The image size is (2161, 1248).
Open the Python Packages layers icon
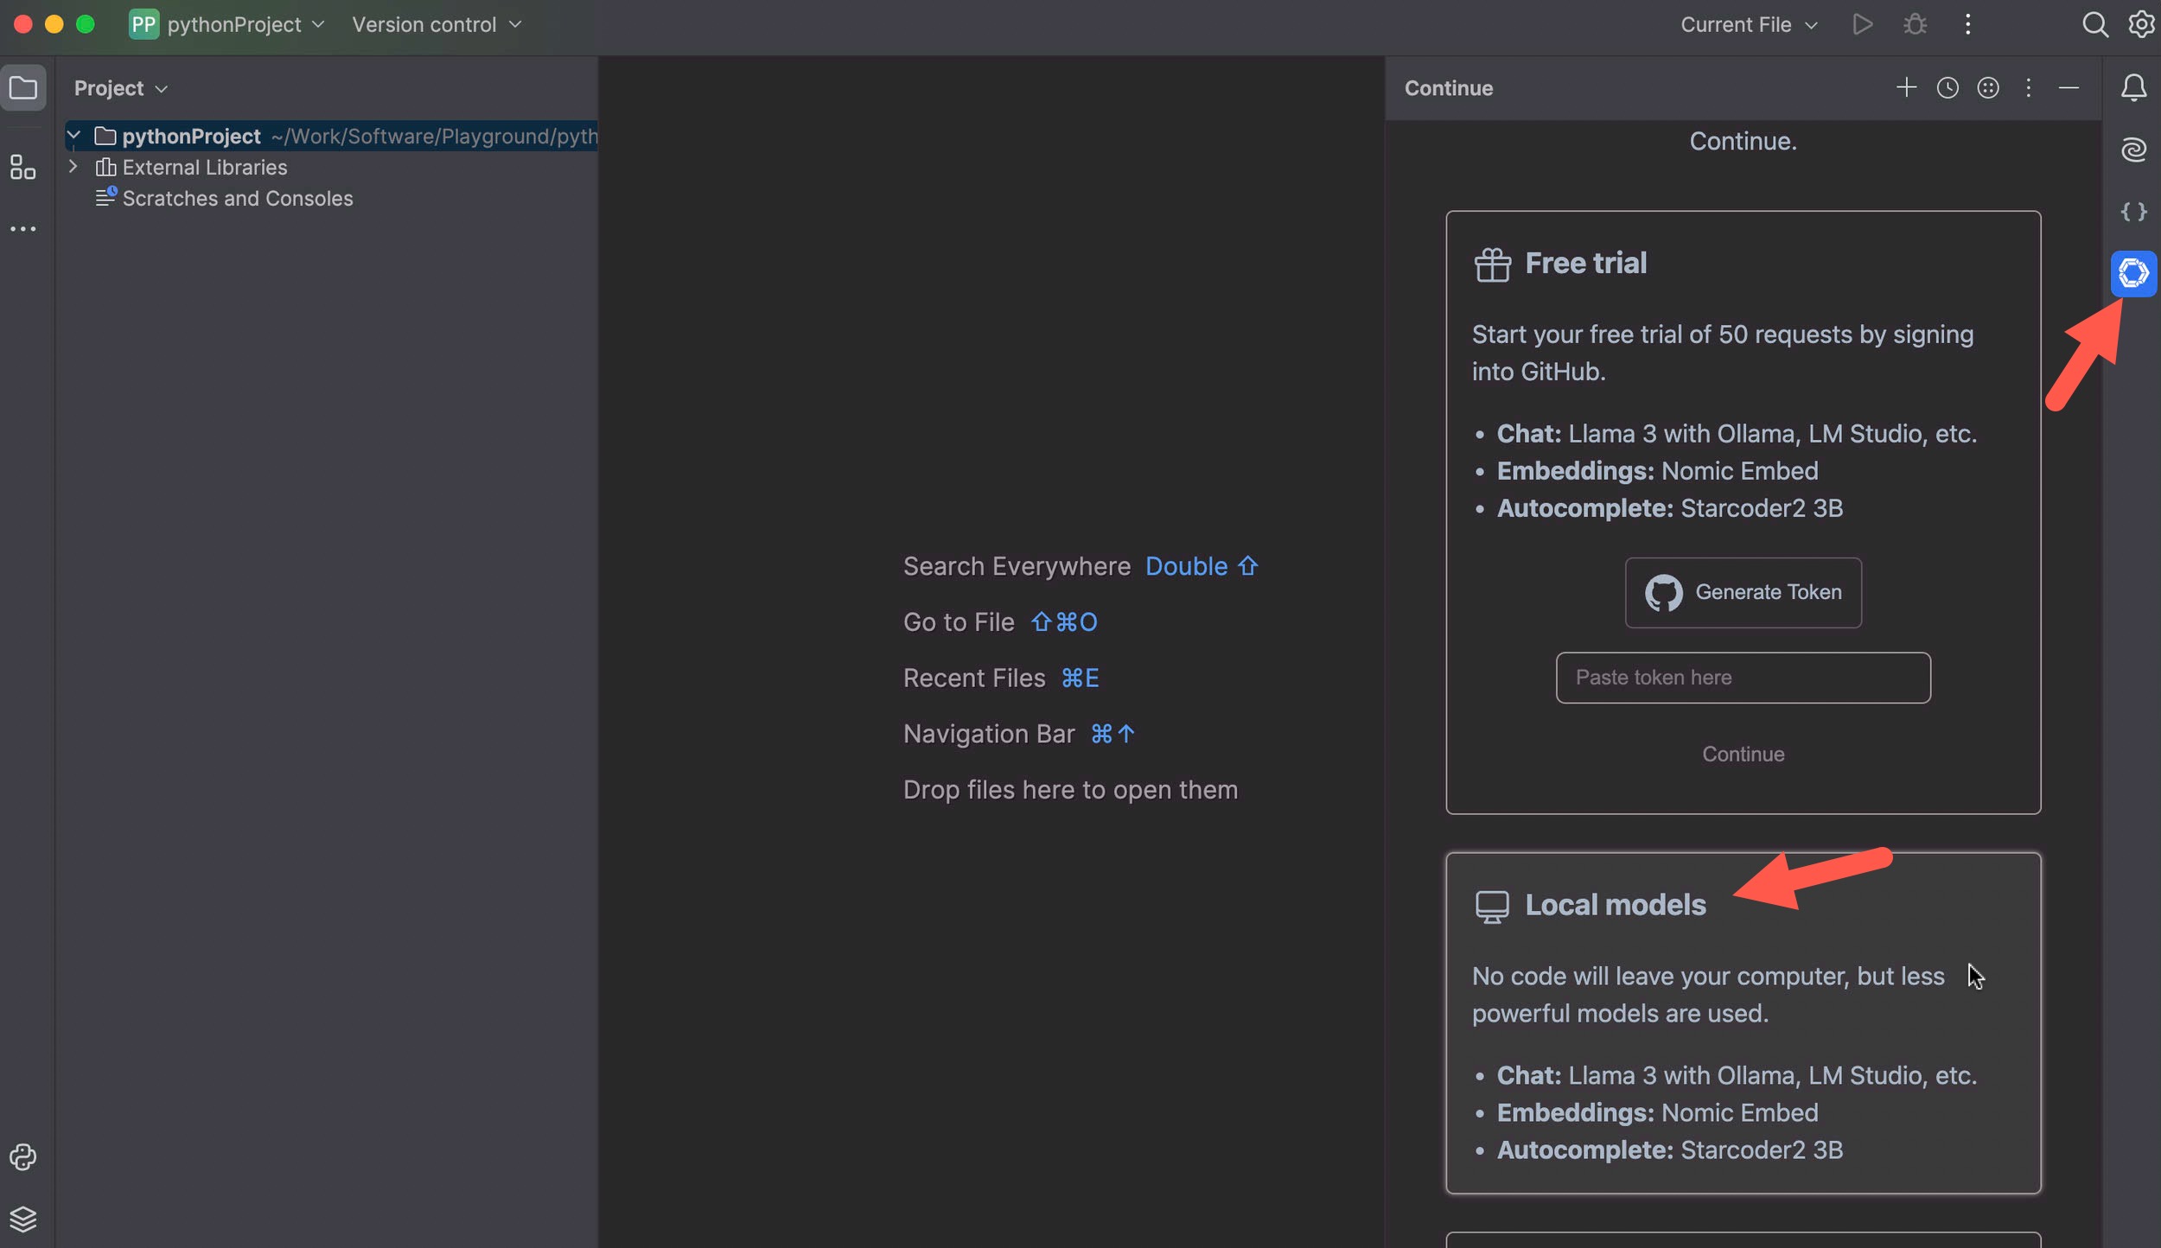(23, 1219)
